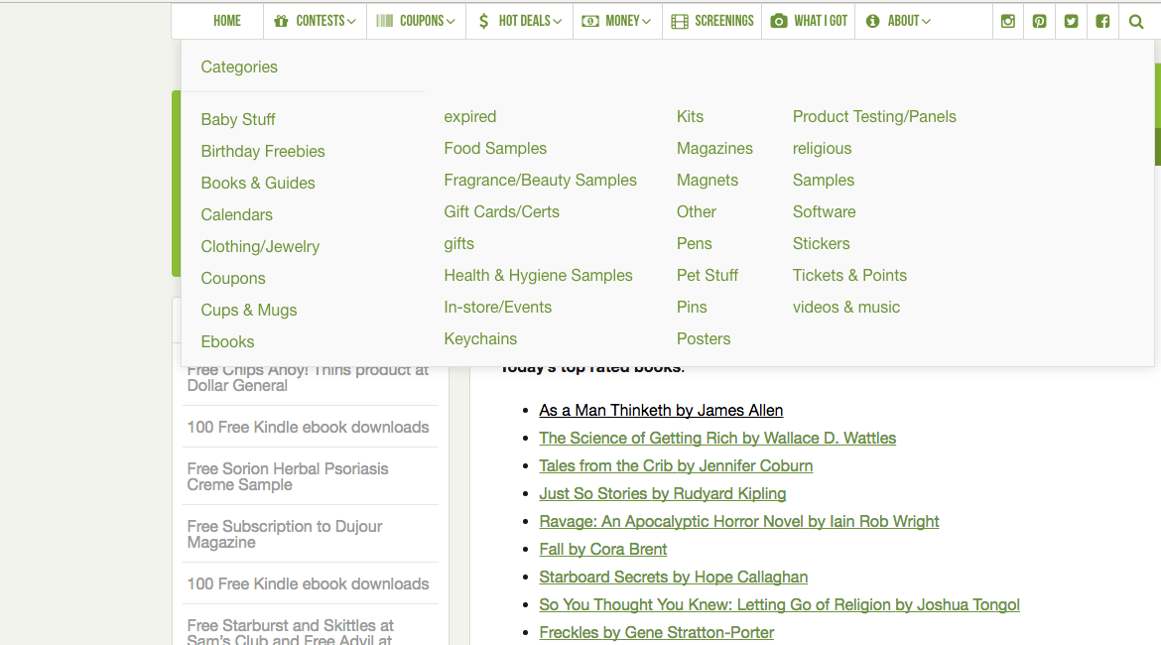The width and height of the screenshot is (1161, 645).
Task: Open the Calendars category
Action: tap(236, 214)
